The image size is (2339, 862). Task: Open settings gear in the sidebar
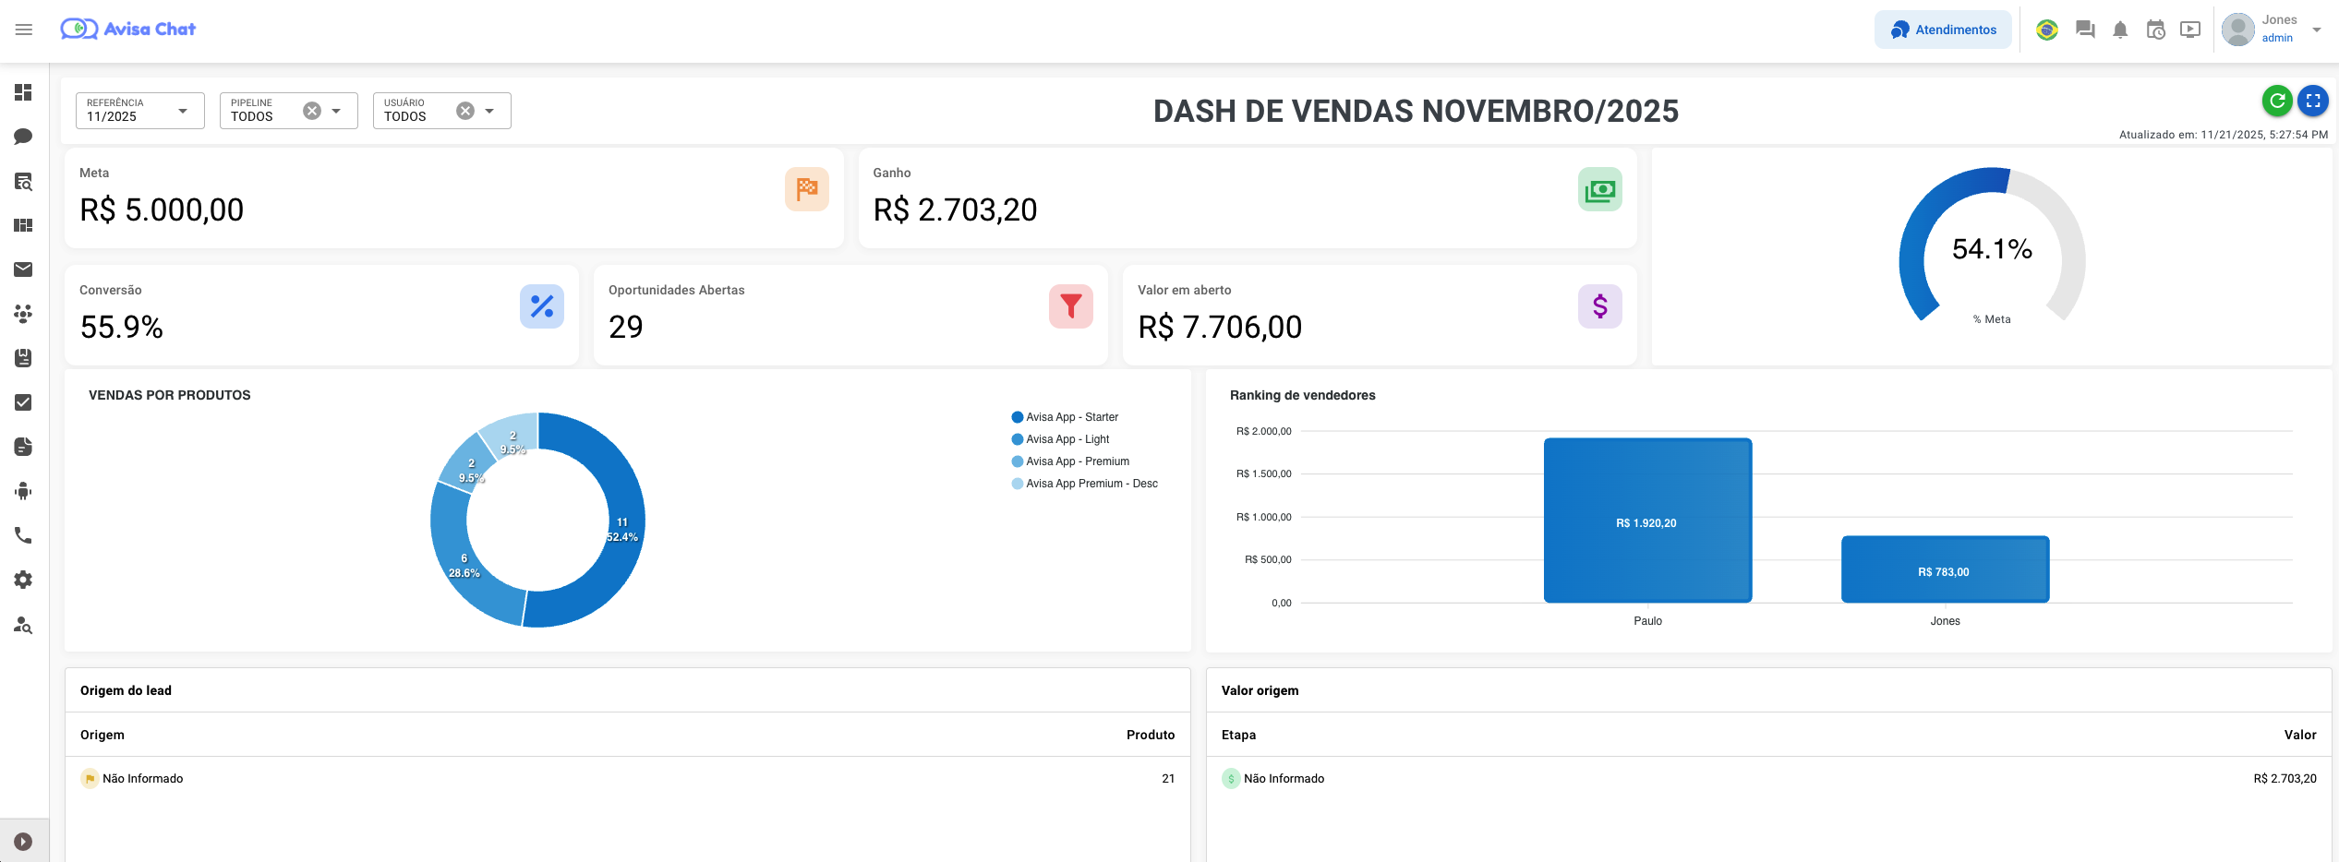23,580
